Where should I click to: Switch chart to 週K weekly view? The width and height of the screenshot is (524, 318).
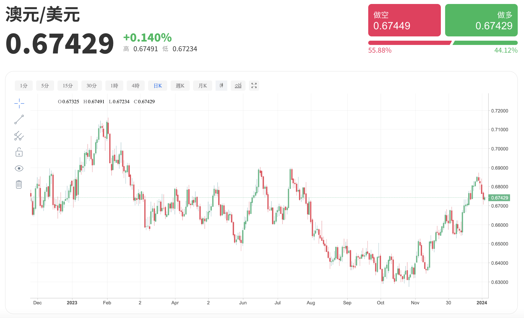(180, 86)
